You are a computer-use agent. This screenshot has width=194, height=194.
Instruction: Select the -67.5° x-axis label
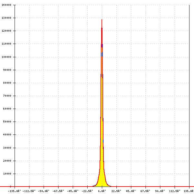(x=58, y=191)
